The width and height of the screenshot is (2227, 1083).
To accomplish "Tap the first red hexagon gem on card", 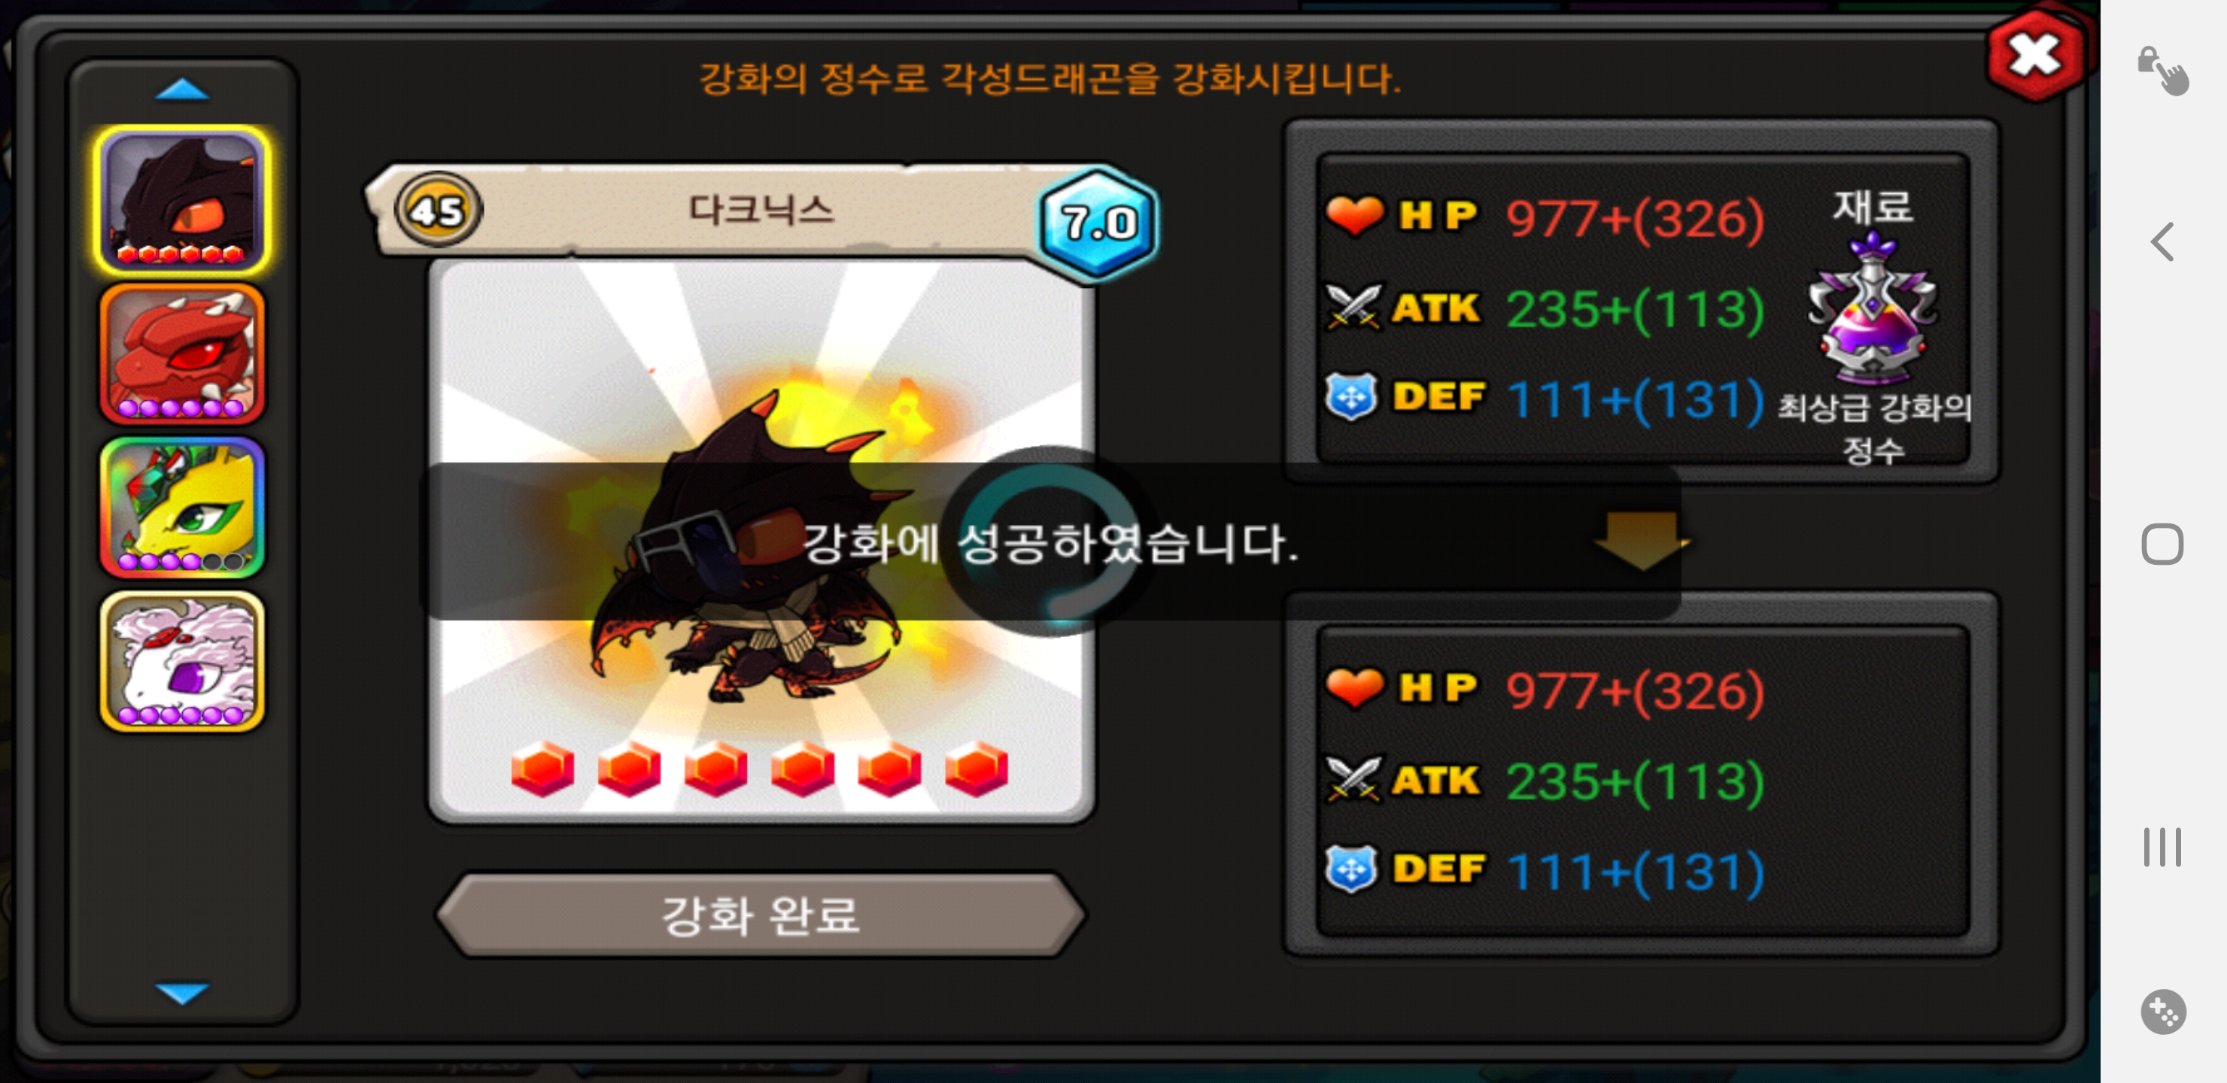I will 542,769.
